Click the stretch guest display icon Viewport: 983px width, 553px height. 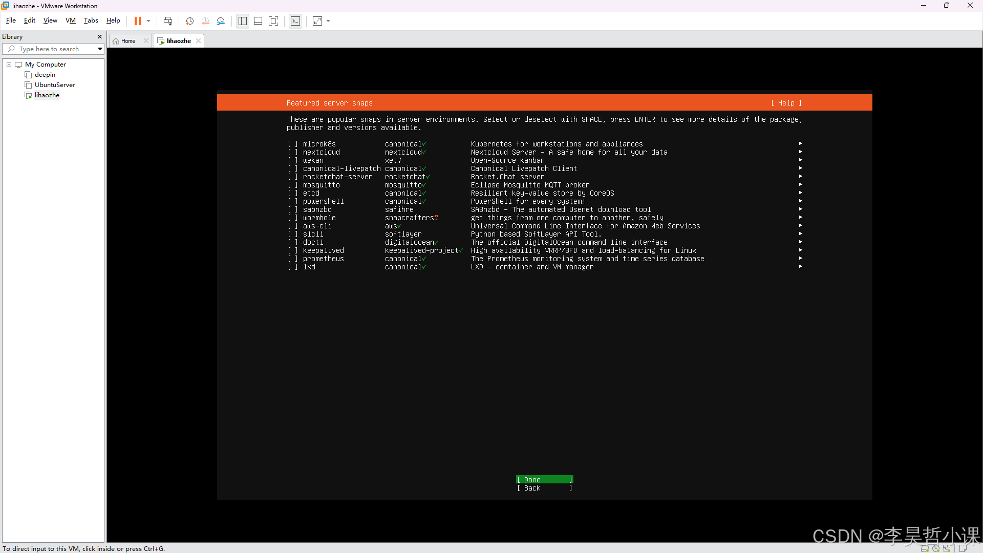317,21
